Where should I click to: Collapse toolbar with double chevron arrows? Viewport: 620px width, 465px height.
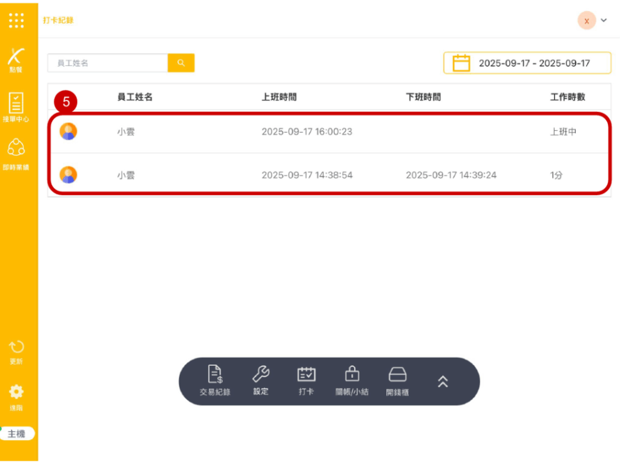pyautogui.click(x=443, y=381)
